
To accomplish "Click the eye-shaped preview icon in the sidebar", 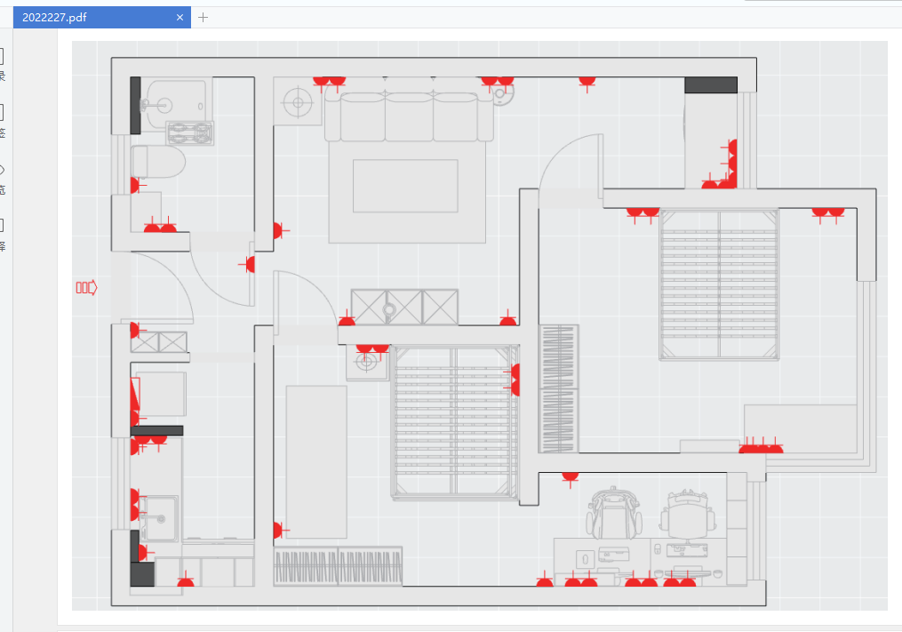I will point(2,170).
